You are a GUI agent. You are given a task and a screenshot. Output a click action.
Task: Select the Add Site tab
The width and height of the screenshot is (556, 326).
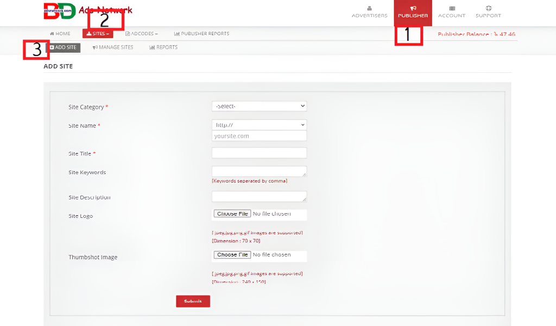coord(64,47)
